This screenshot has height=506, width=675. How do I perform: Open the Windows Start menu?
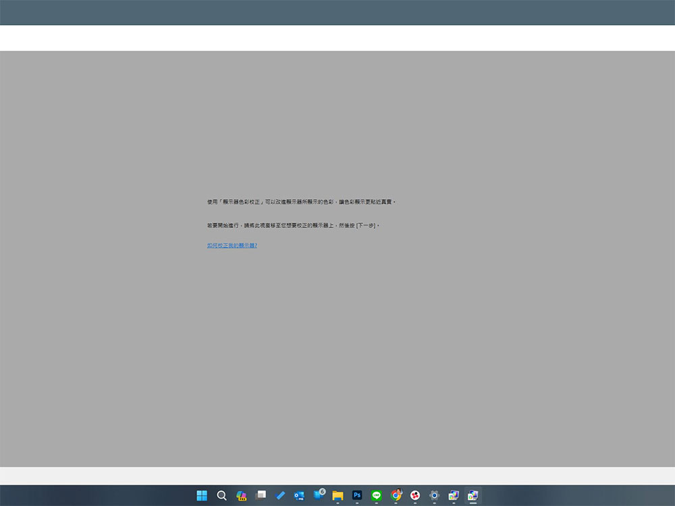202,495
